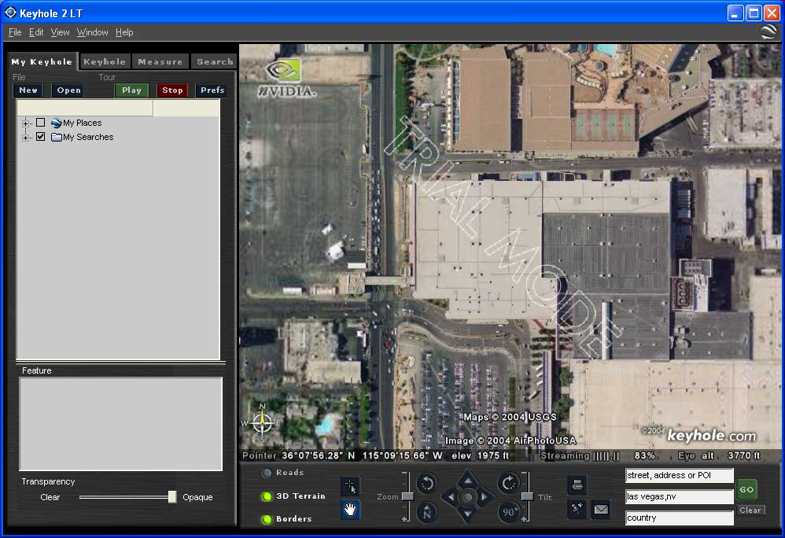Pan the map up with arrow
This screenshot has width=785, height=538.
pos(467,480)
